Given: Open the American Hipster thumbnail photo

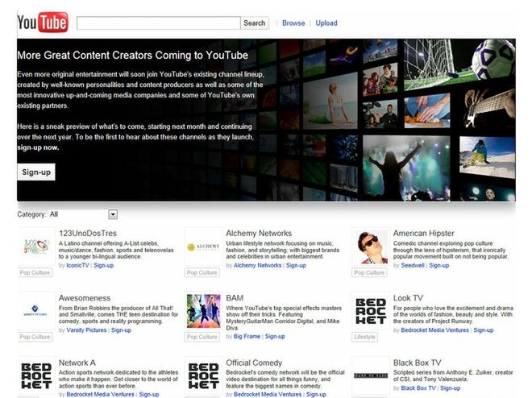Looking at the screenshot, I should (x=371, y=247).
